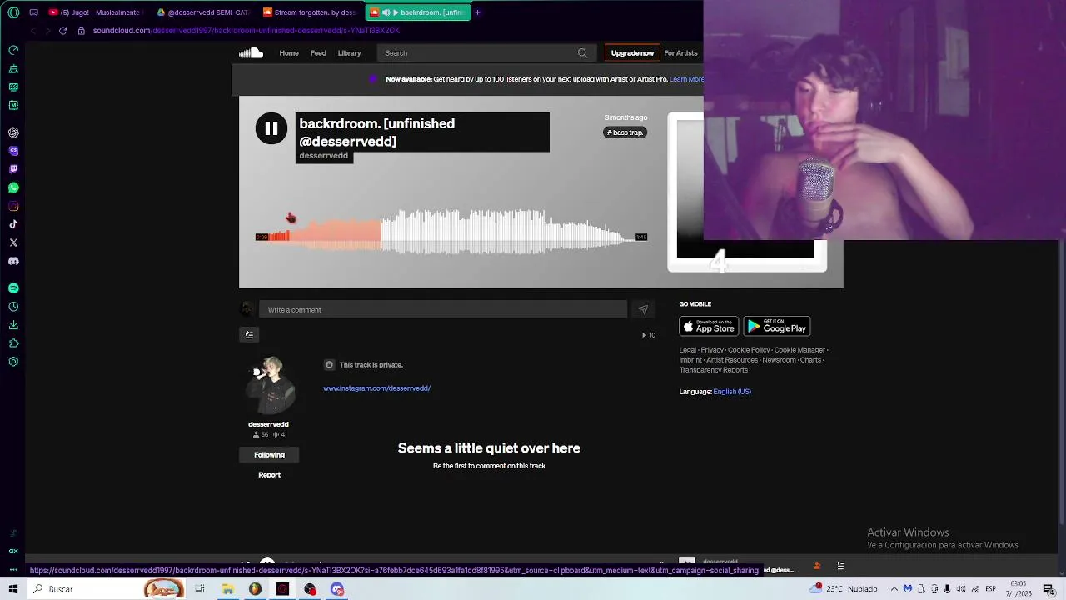The image size is (1066, 600).
Task: Switch to the @desserrvedd SEMI-CAT Drive tab
Action: click(202, 12)
